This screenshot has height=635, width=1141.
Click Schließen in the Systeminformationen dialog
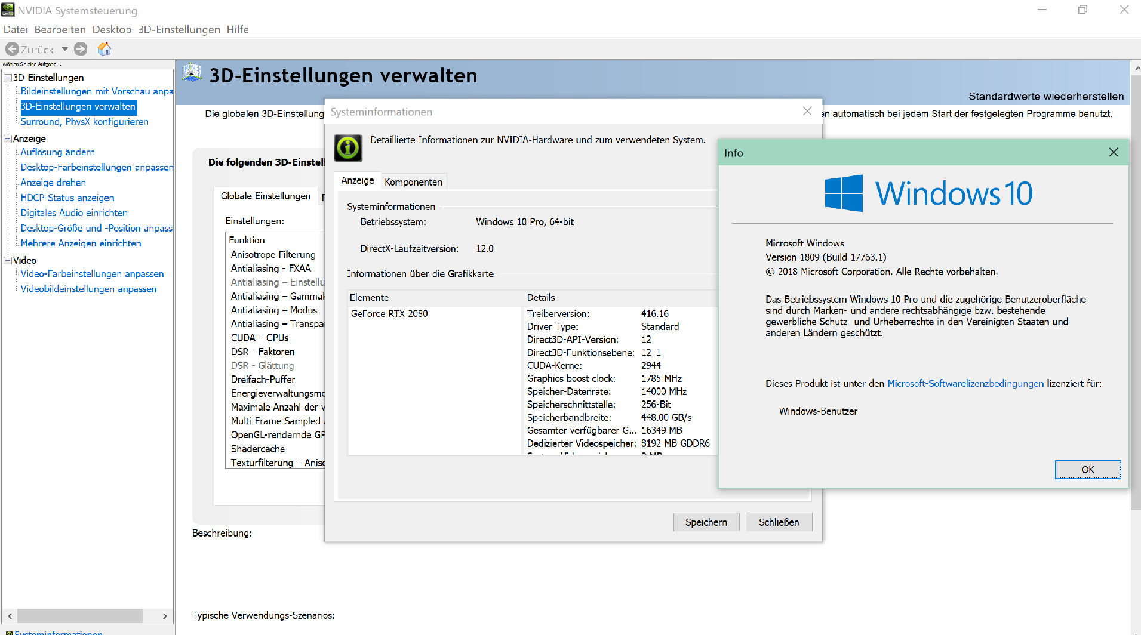point(779,522)
